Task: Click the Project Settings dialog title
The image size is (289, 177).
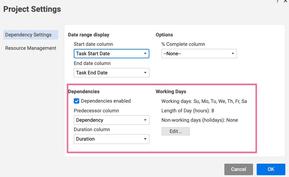Action: click(32, 9)
